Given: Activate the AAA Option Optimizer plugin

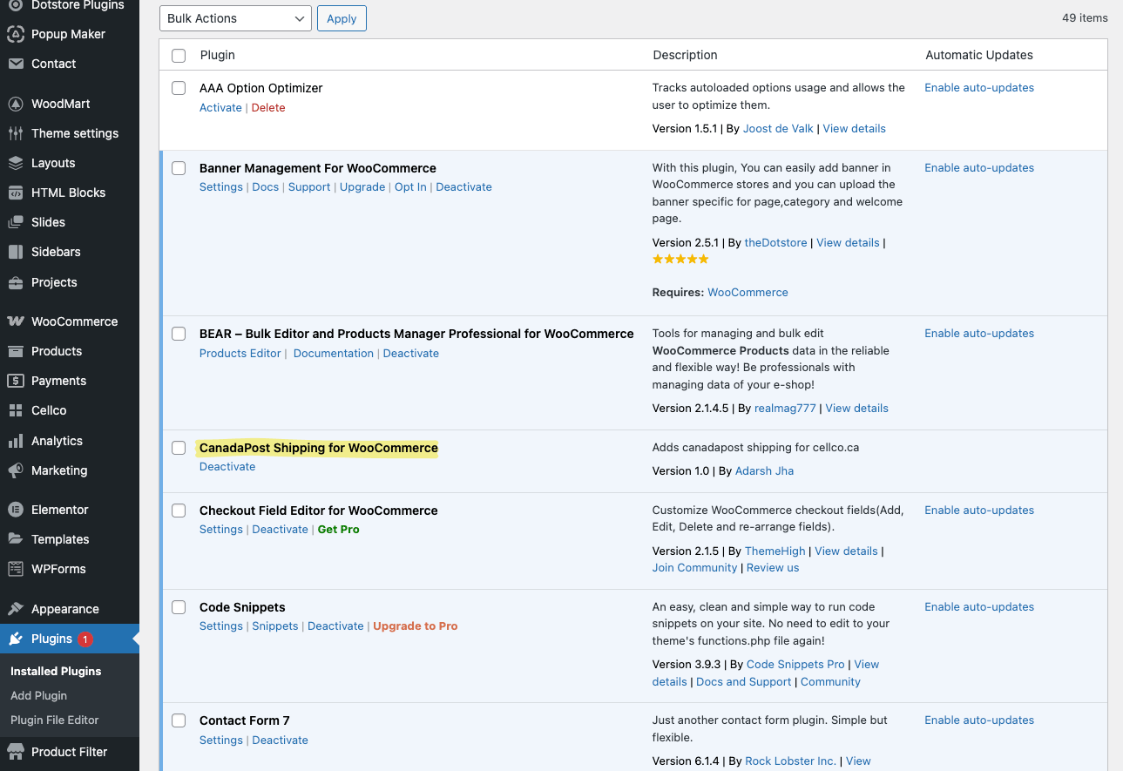Looking at the screenshot, I should pos(220,108).
